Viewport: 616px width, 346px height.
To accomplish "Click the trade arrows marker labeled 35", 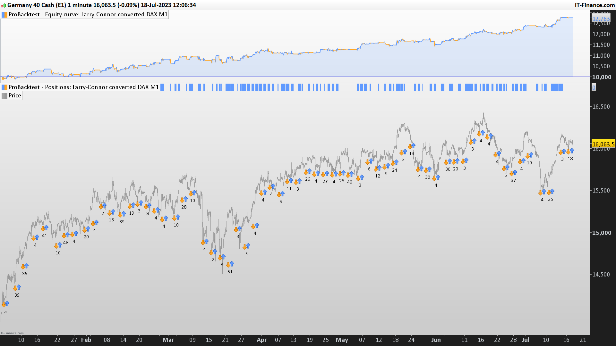I will click(x=25, y=266).
